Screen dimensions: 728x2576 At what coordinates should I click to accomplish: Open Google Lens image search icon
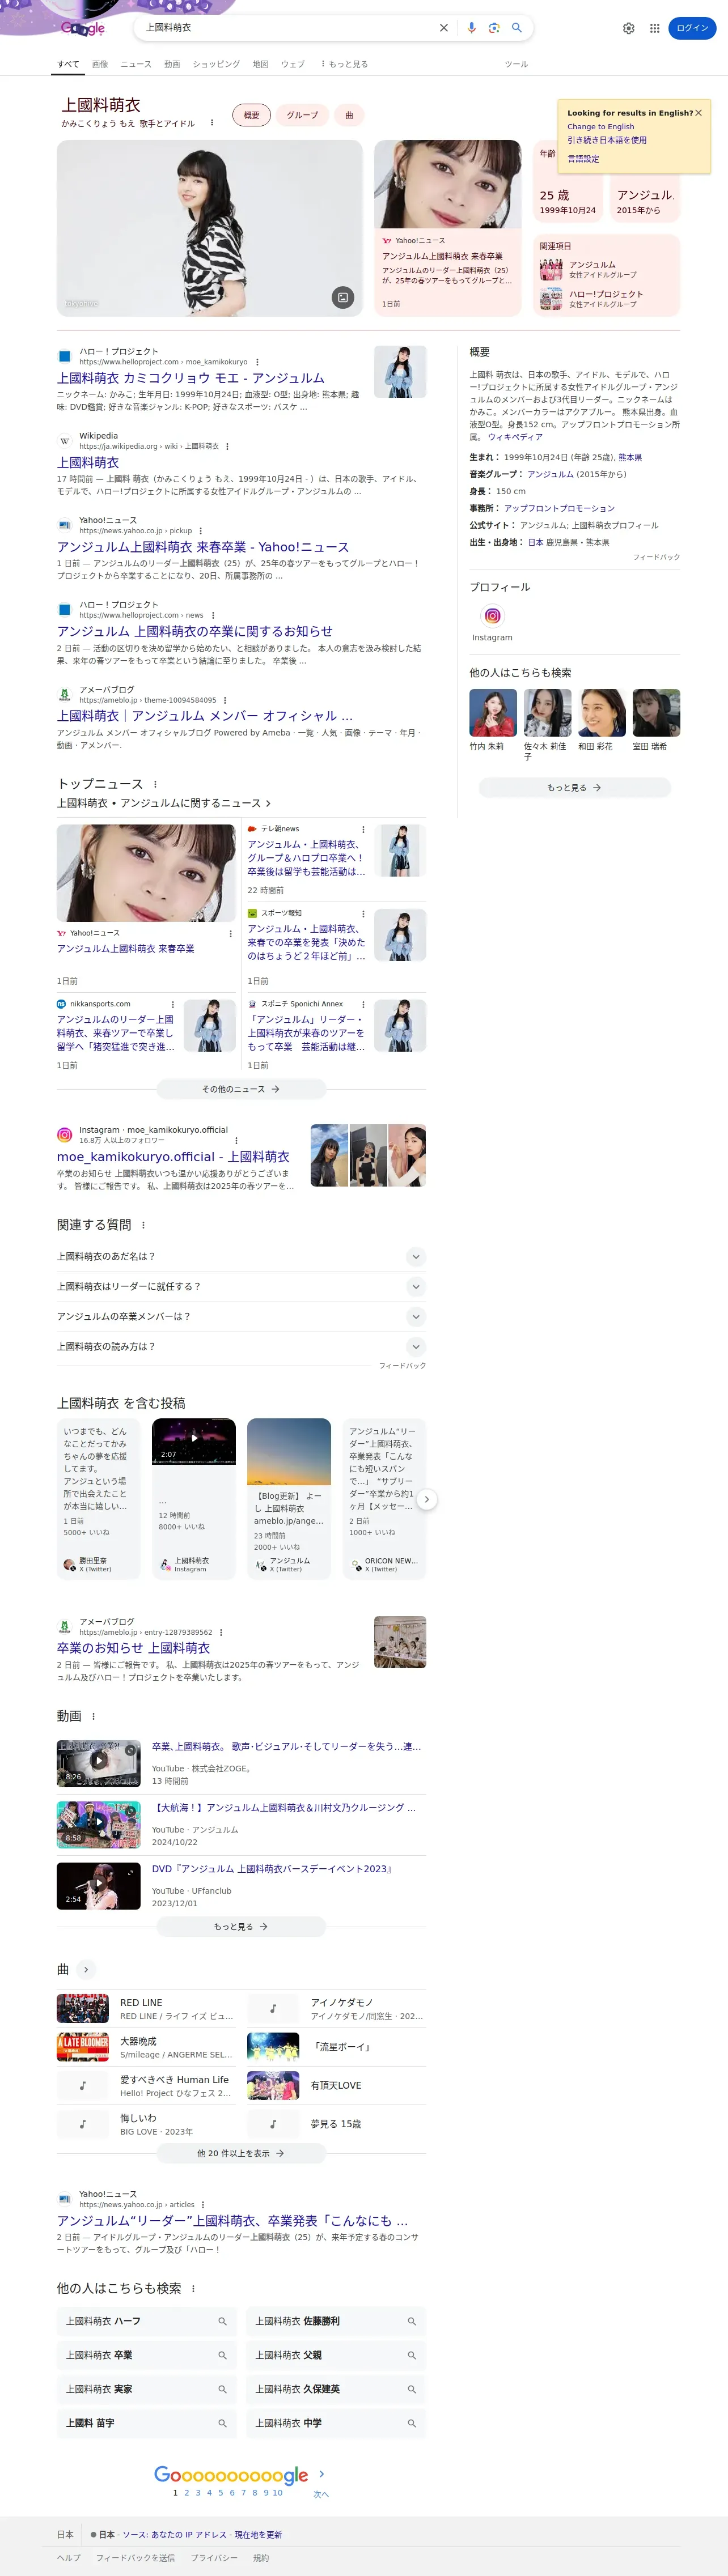point(494,28)
